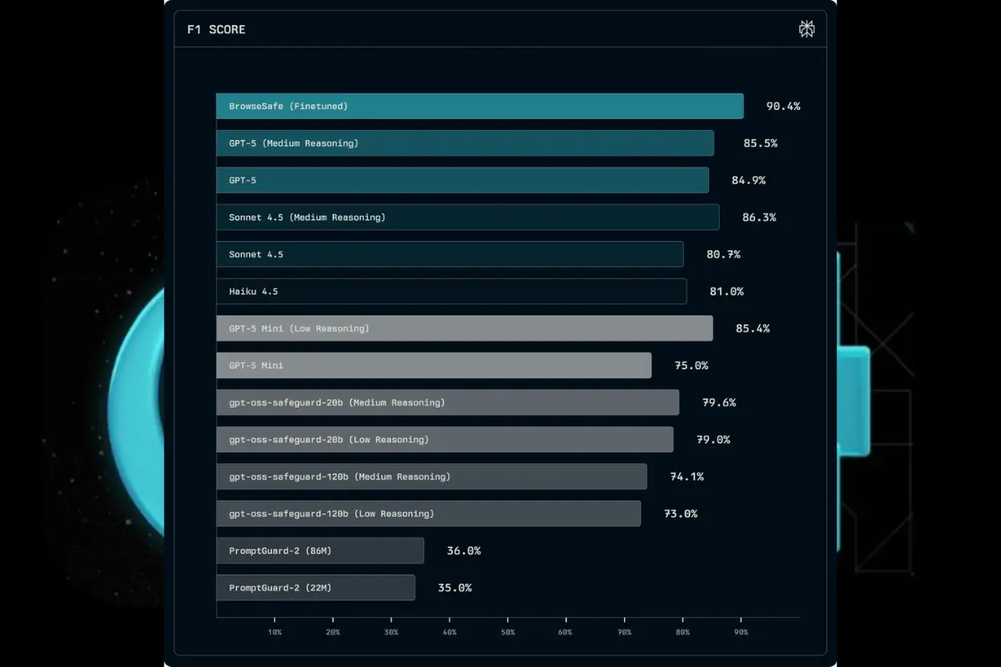Click the 50% axis tick label

pyautogui.click(x=508, y=632)
